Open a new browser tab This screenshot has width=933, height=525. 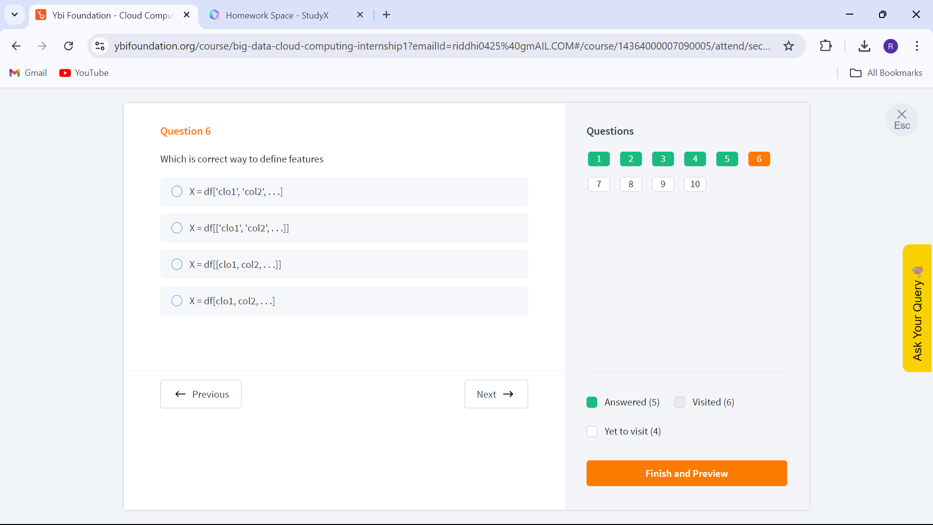click(386, 15)
